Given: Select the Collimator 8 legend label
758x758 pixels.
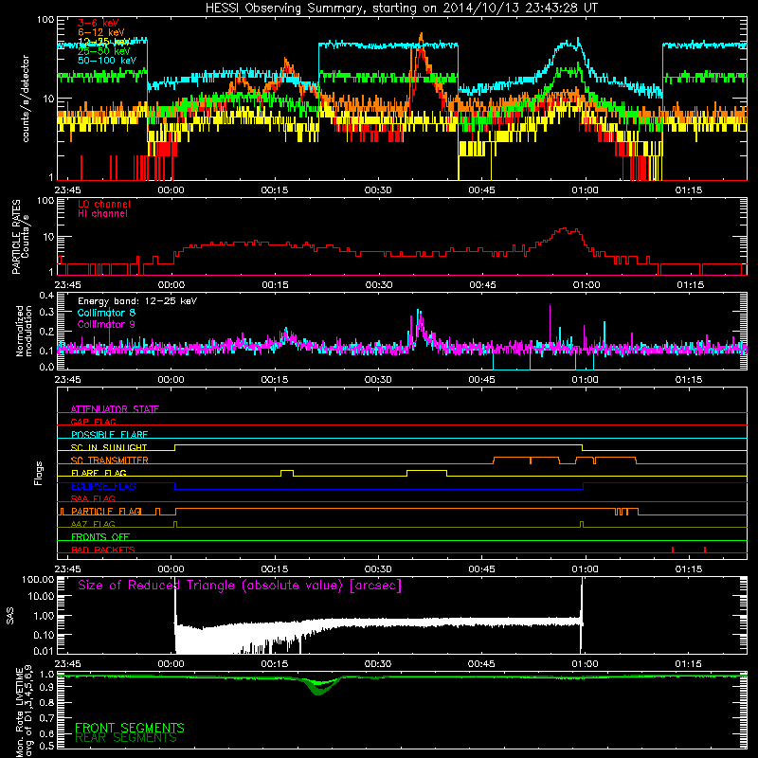Looking at the screenshot, I should [106, 313].
